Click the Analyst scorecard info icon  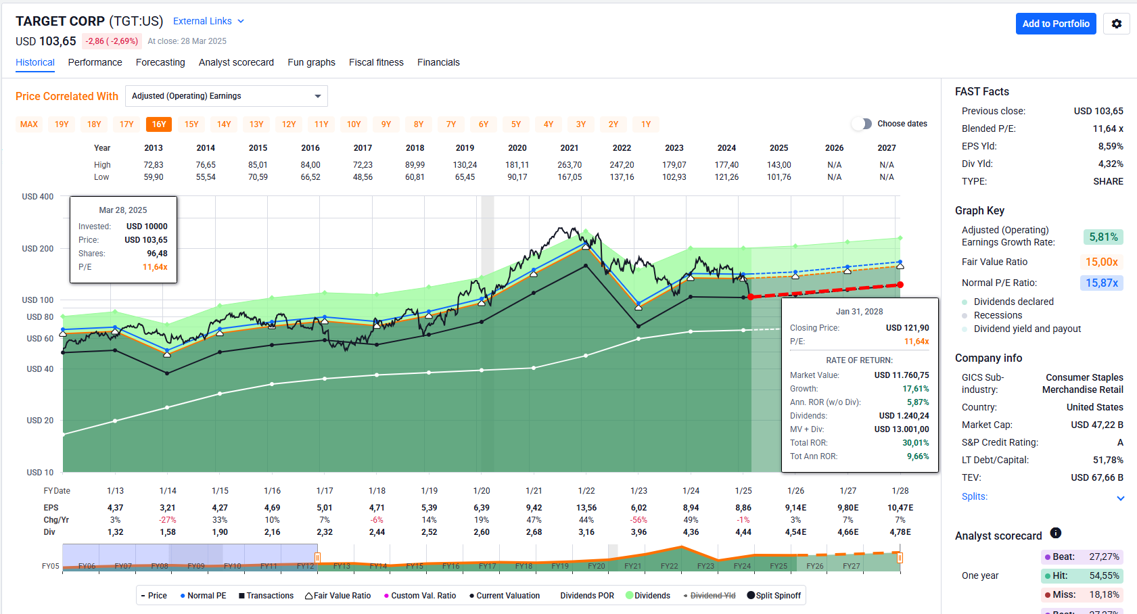coord(1055,534)
